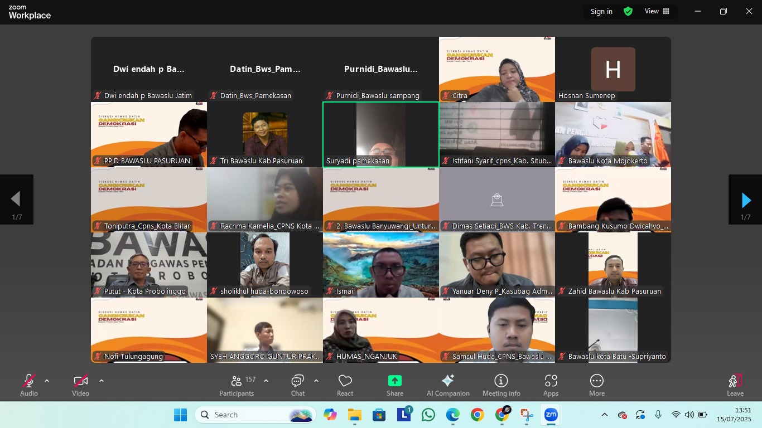
Task: Launch AI Companion
Action: [447, 385]
